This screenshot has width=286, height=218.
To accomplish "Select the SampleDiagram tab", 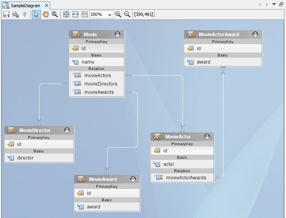I will pos(25,6).
